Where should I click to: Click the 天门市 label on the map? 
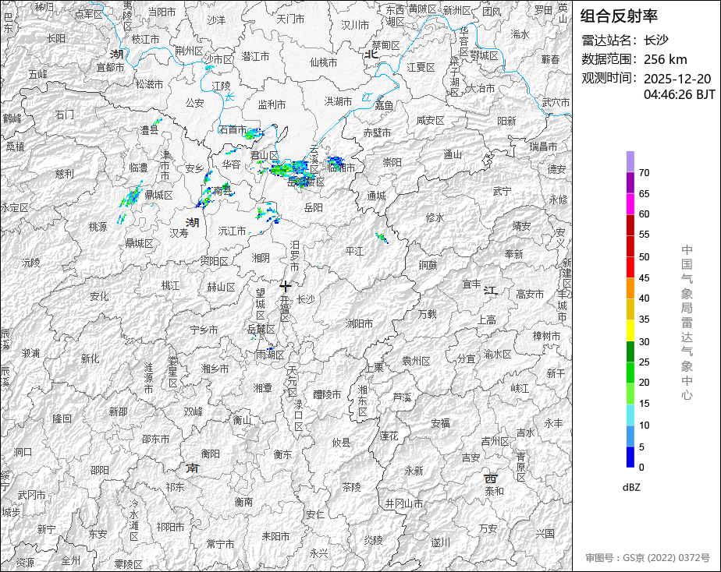tap(290, 19)
